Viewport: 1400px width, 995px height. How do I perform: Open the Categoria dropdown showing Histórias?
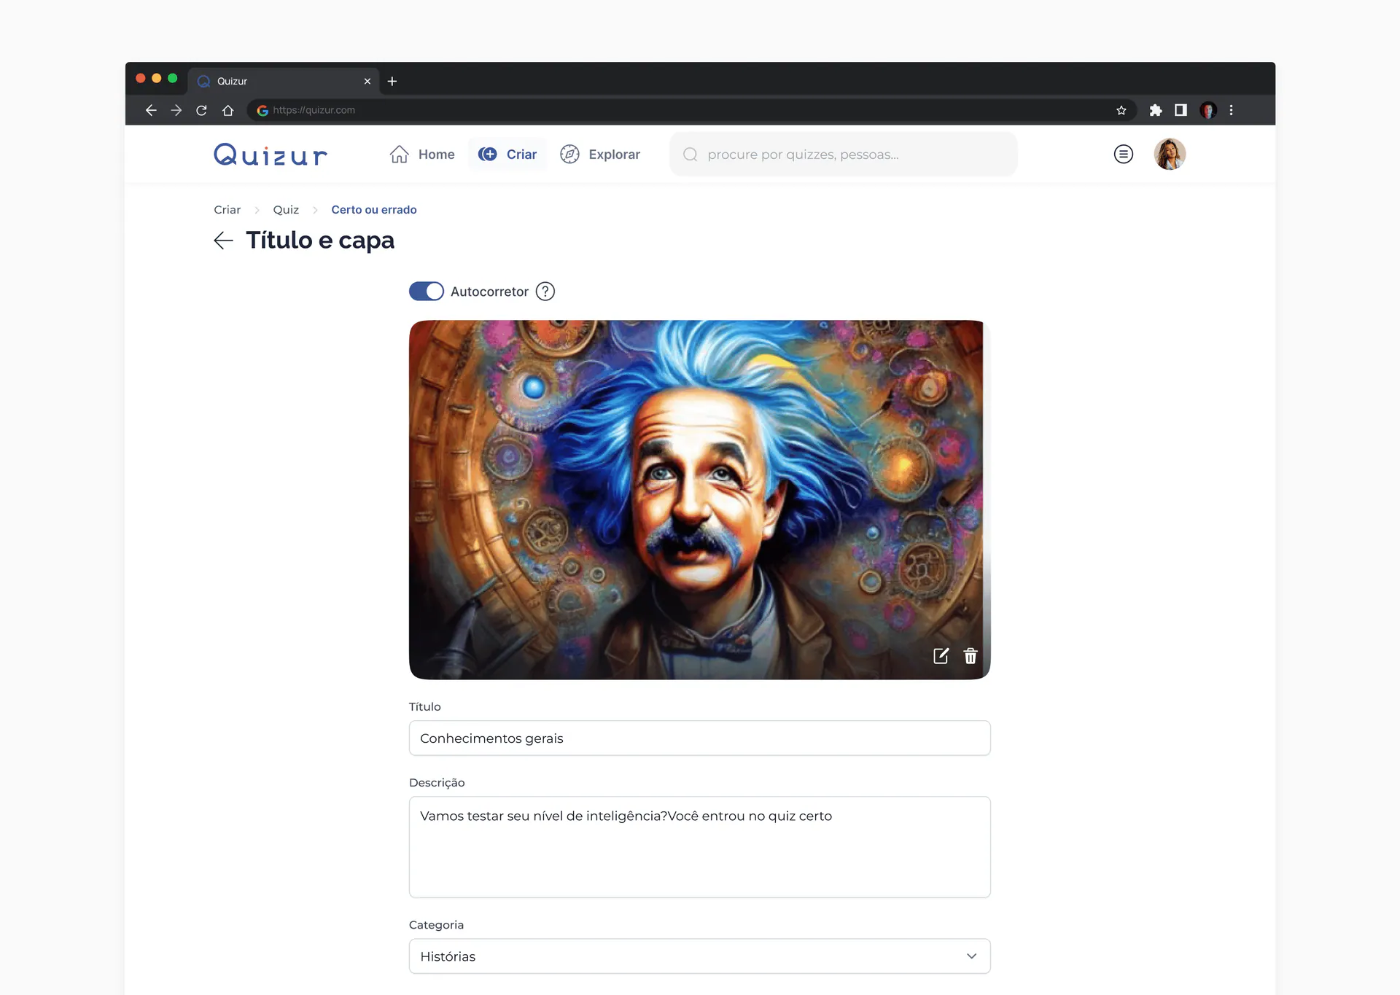[x=699, y=956]
